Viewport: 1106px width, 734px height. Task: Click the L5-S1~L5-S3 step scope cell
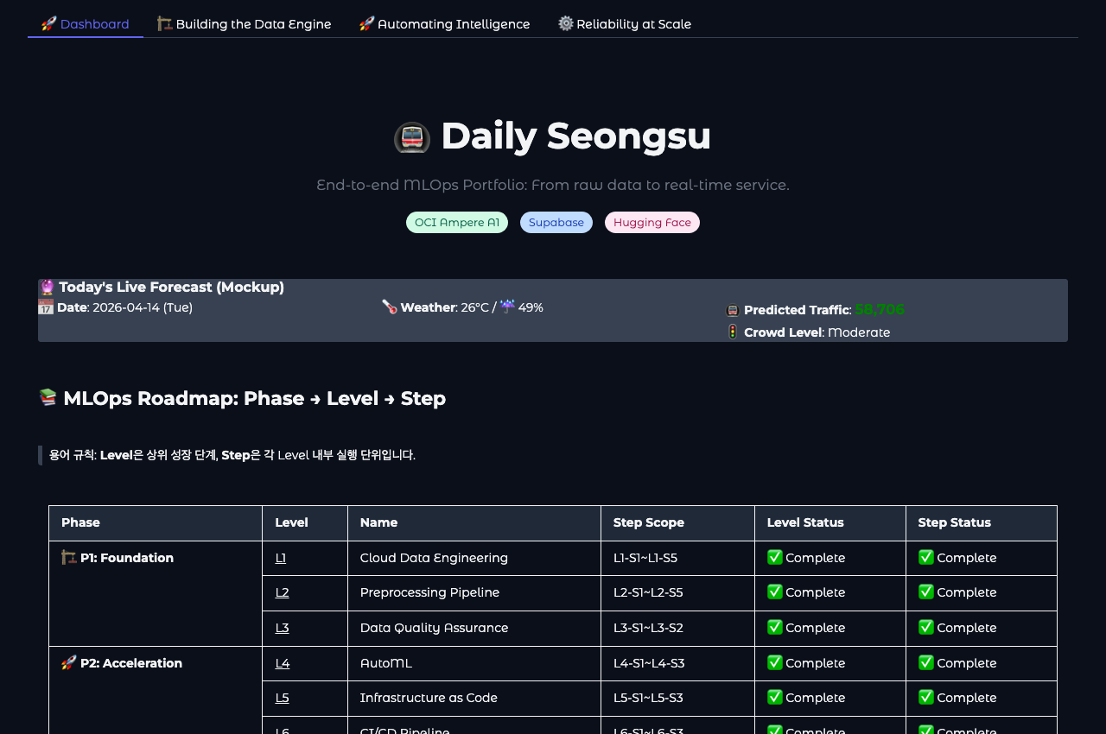pyautogui.click(x=678, y=699)
